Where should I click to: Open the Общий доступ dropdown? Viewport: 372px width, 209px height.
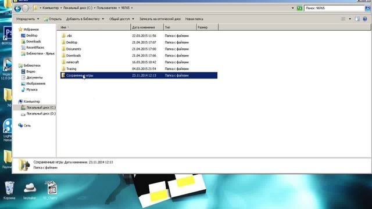121,19
